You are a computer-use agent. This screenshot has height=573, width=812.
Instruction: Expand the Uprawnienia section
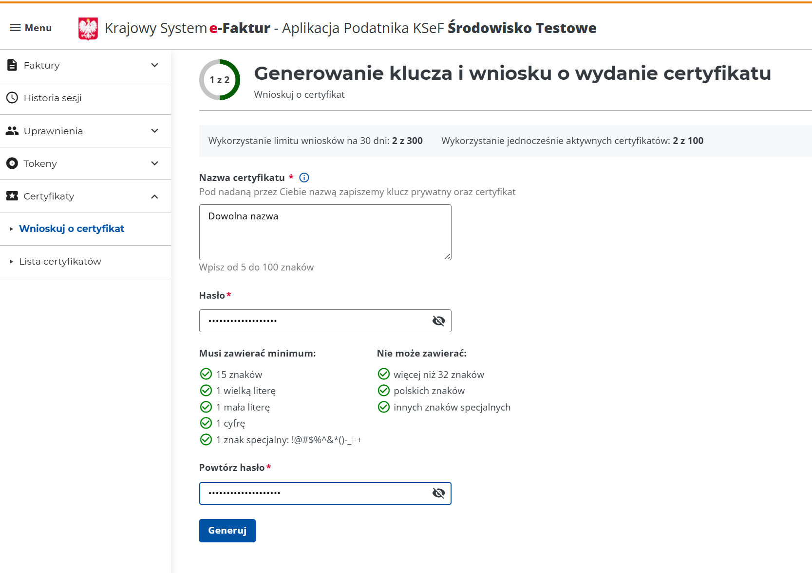[155, 130]
